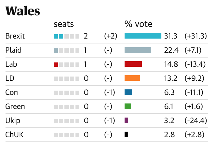
Task: Select the Wales region heading
Action: tap(23, 11)
